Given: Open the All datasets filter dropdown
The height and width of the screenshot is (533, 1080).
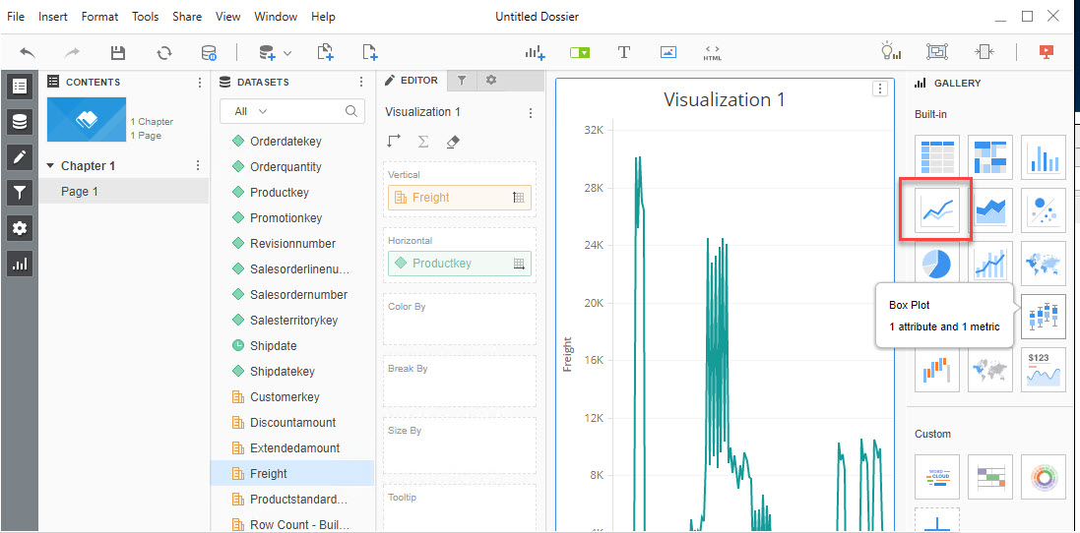Looking at the screenshot, I should [x=251, y=112].
